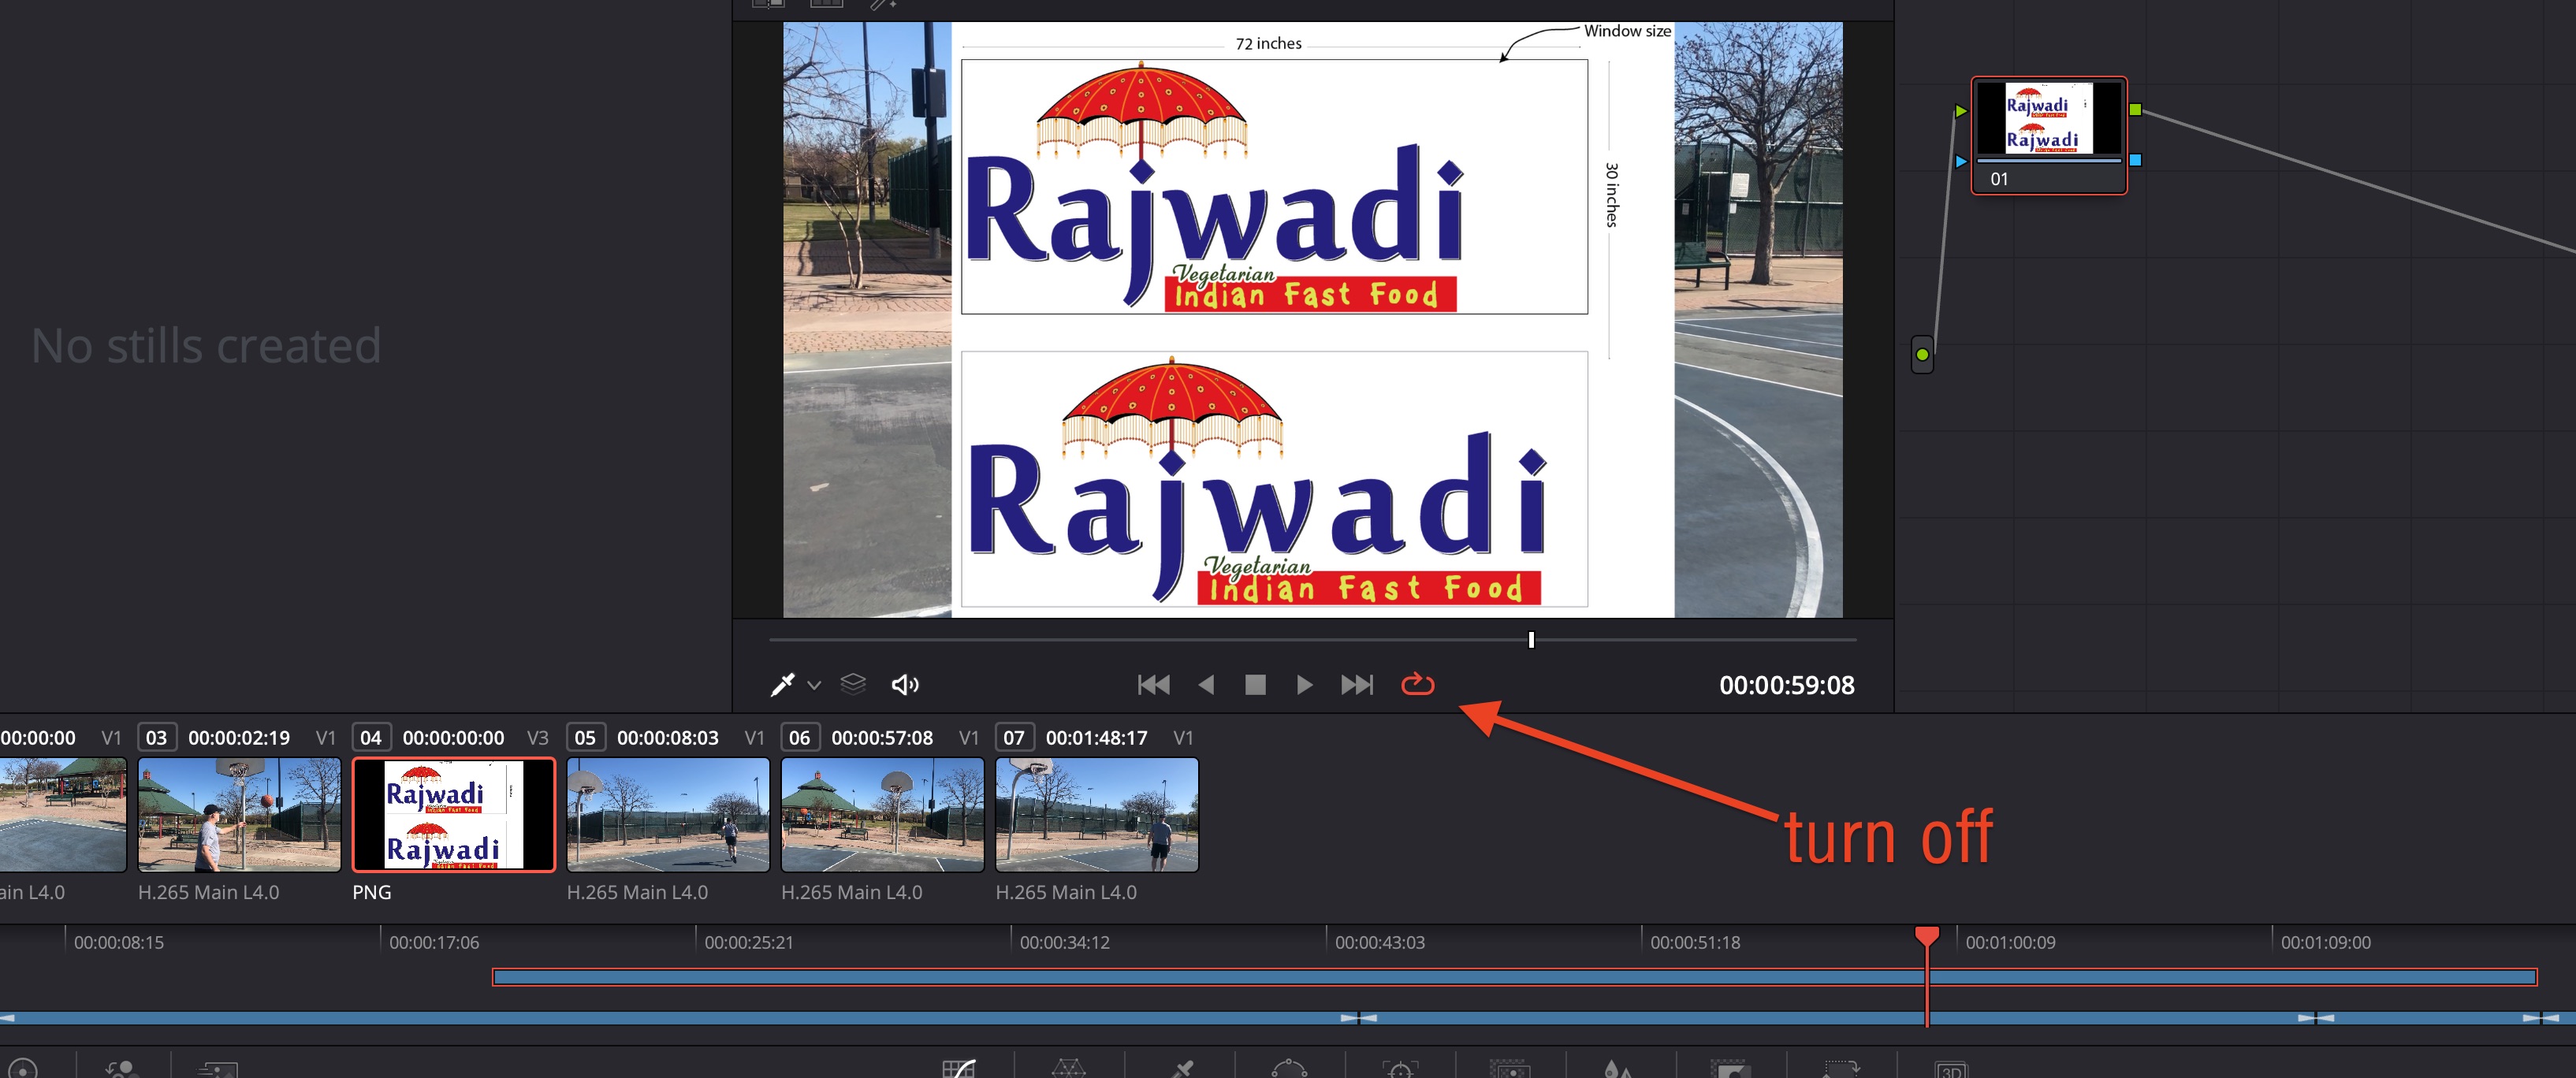2576x1078 pixels.
Task: Open the Blur palette
Action: [x=1619, y=1069]
